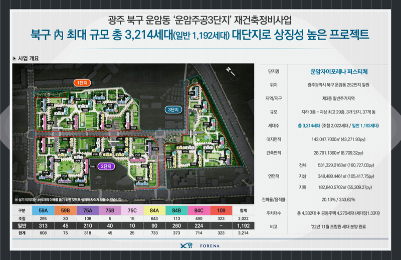Screen dimensions: 401x260
Task: Click the 714 total under 84C
Action: (199, 232)
